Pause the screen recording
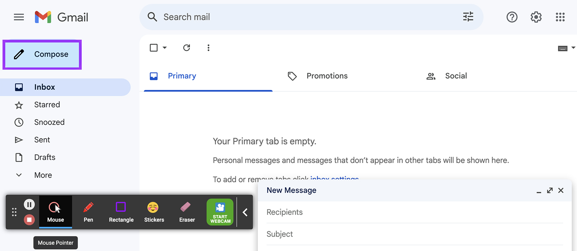This screenshot has height=251, width=577. point(29,205)
